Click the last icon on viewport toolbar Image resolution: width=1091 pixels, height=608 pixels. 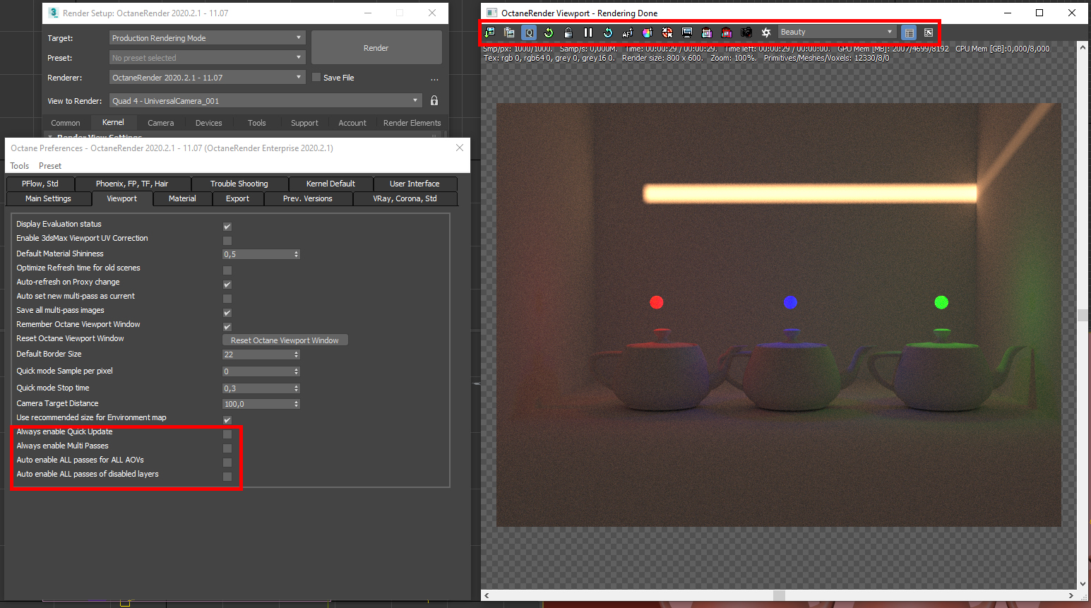[929, 32]
